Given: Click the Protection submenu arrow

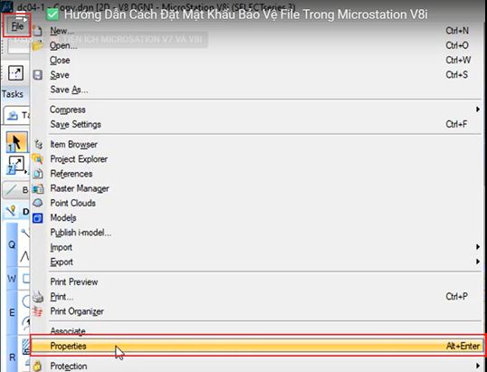Looking at the screenshot, I should [478, 366].
